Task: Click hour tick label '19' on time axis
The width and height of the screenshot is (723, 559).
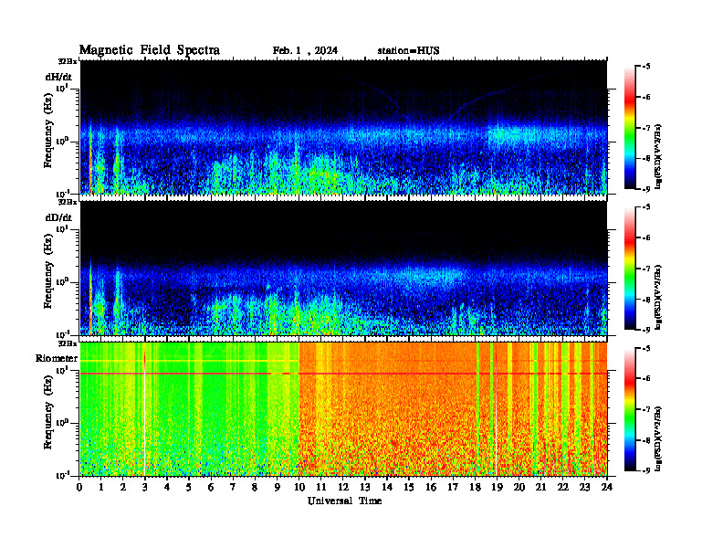Action: click(497, 487)
